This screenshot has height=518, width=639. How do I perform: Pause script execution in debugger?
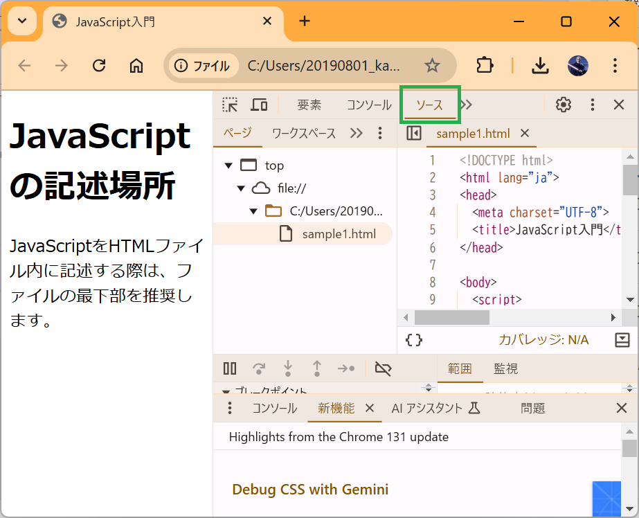(230, 369)
